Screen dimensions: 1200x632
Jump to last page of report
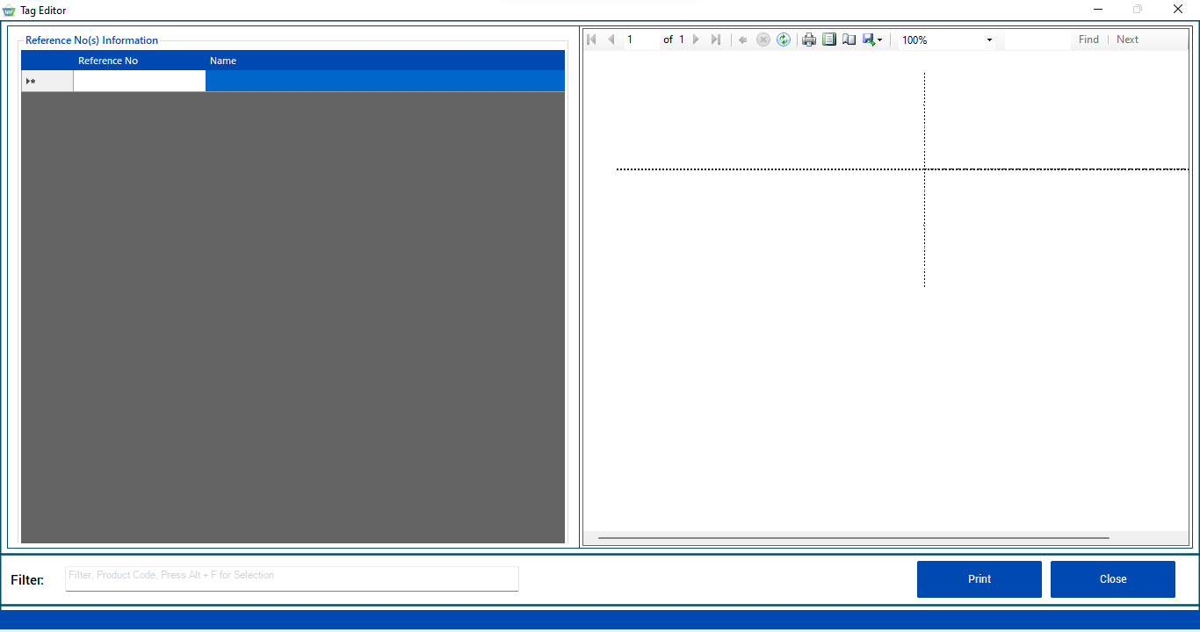coord(716,39)
